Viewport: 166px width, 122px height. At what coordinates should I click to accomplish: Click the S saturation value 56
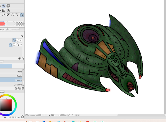click(13, 117)
